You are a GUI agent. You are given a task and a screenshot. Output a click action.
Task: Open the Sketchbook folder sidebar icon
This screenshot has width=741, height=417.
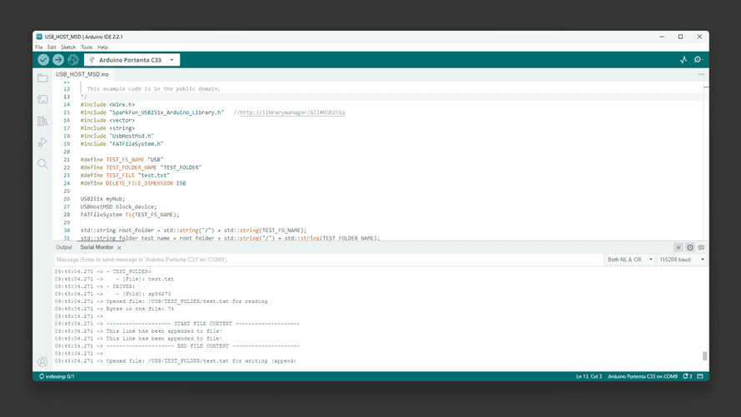(x=42, y=78)
